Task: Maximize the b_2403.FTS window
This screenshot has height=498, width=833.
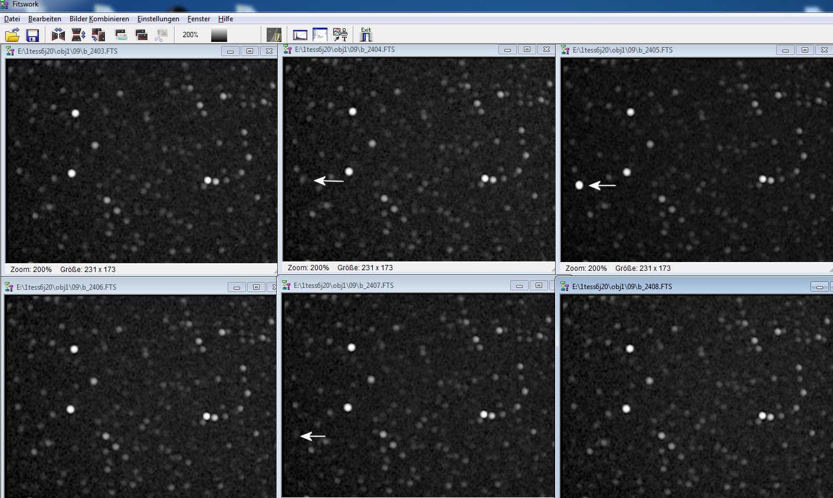Action: pyautogui.click(x=250, y=51)
